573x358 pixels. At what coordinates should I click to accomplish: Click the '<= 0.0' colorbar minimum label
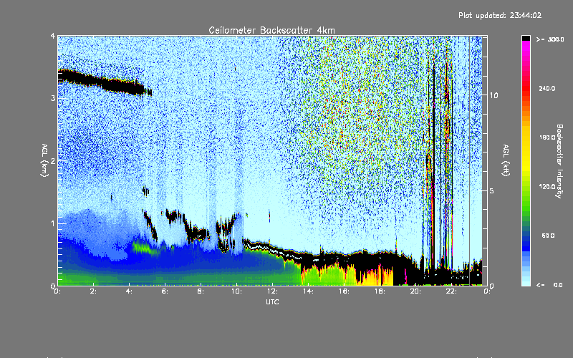click(549, 285)
